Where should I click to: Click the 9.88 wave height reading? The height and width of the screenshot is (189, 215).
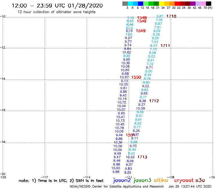pos(116,172)
